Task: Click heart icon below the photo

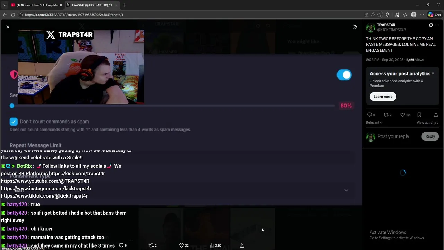Action: (183, 245)
